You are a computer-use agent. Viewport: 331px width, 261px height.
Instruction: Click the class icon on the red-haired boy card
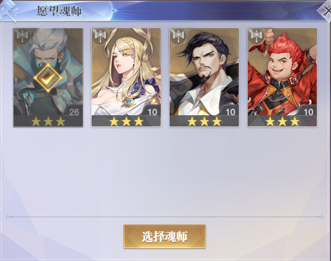pyautogui.click(x=256, y=35)
